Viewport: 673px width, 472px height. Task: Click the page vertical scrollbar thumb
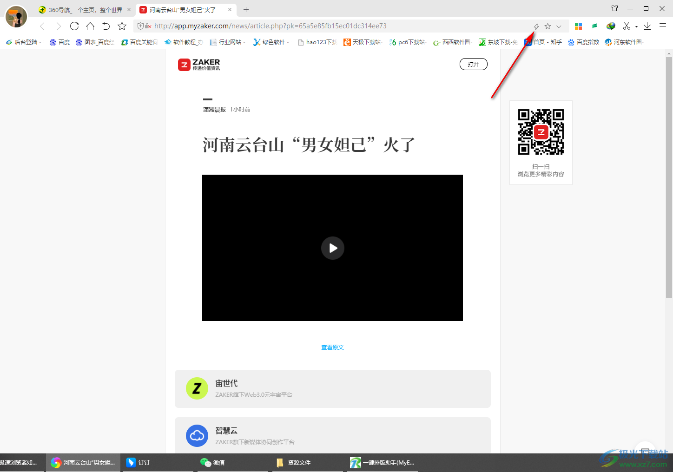pos(669,177)
